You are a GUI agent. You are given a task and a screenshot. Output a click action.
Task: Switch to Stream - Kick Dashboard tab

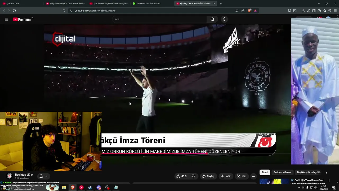(153, 3)
